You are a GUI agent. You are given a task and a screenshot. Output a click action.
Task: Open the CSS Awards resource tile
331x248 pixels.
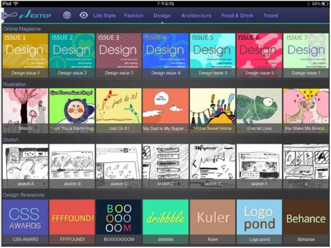[x=25, y=221]
